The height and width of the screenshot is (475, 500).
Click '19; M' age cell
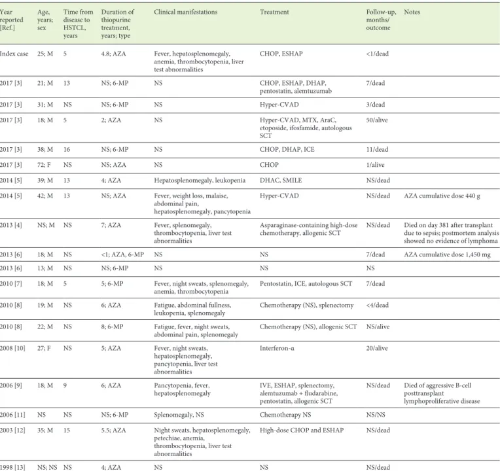click(45, 305)
